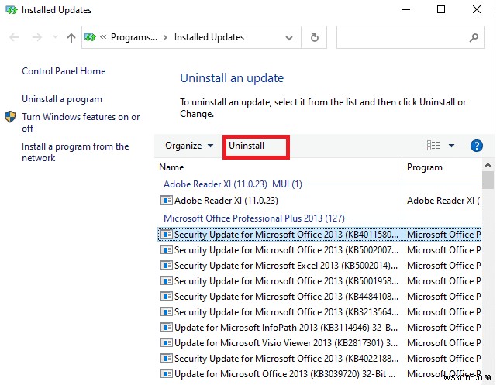
Task: Click the icon of the InfoPath 2013 KB3114946 row
Action: pos(167,328)
